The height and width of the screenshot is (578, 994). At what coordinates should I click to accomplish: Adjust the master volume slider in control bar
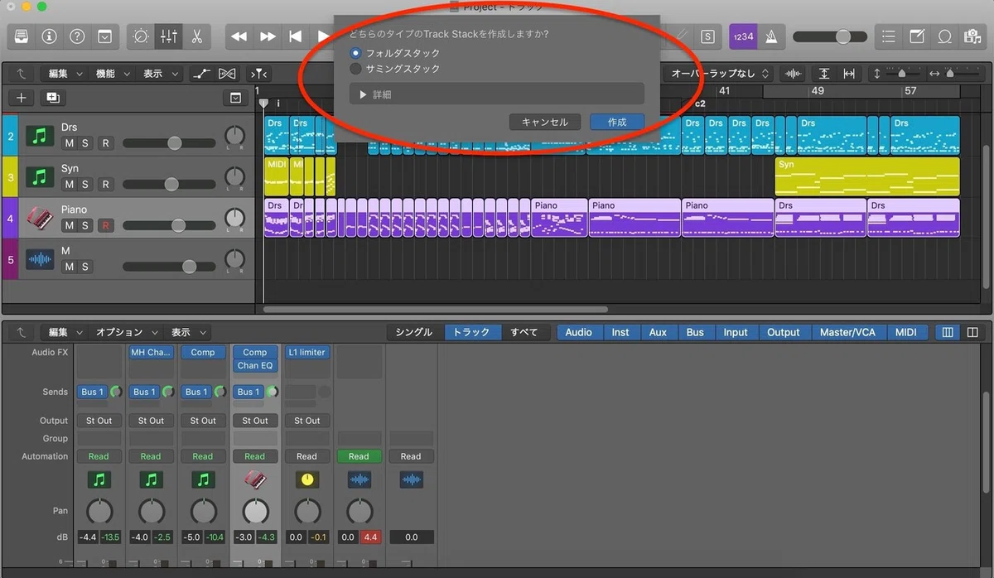tap(828, 36)
